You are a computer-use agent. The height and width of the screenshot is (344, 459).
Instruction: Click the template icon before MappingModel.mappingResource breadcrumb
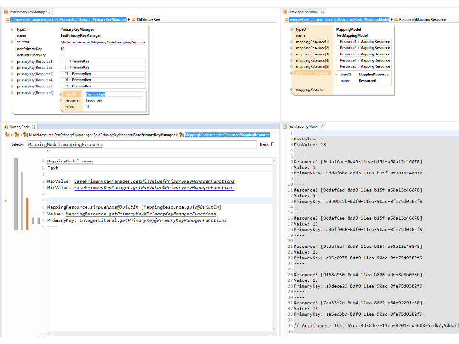[x=182, y=135]
